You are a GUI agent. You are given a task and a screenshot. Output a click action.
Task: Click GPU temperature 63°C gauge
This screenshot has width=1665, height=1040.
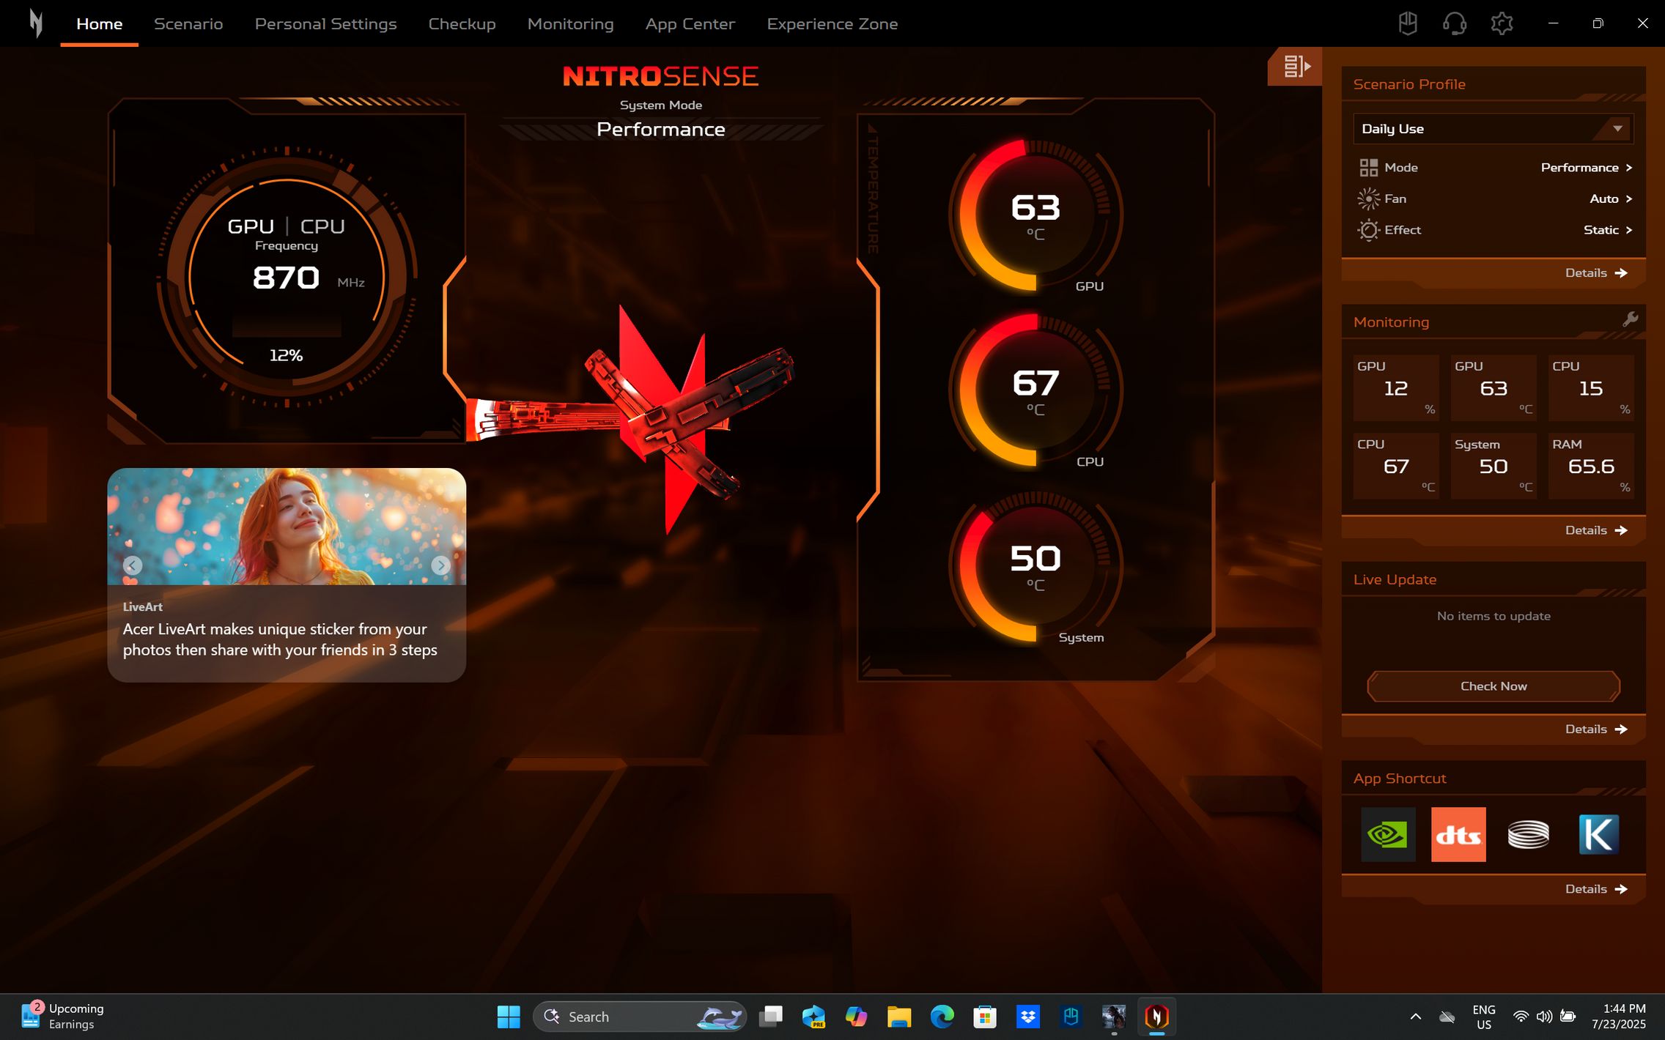[x=1035, y=215]
